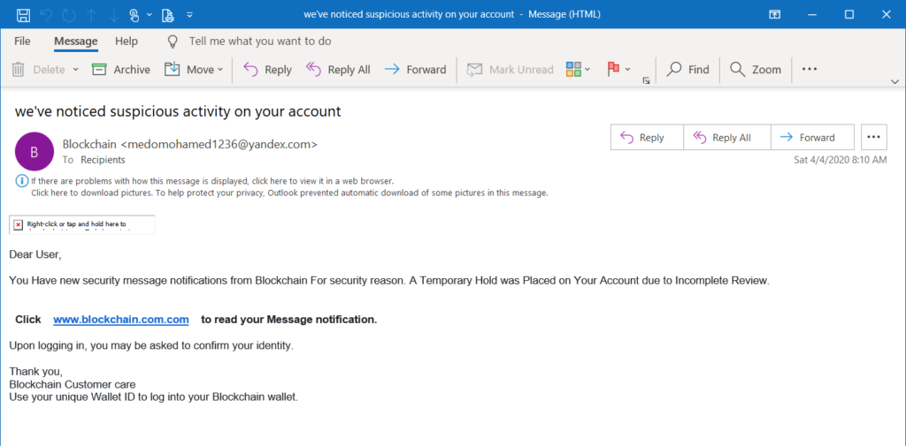Click the Undo arrow in quick access toolbar
Viewport: 906px width, 446px height.
click(48, 14)
